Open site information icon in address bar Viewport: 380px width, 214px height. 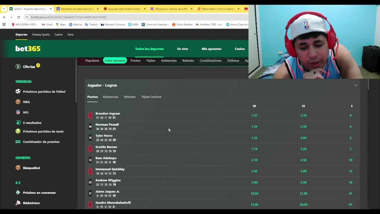[x=27, y=17]
